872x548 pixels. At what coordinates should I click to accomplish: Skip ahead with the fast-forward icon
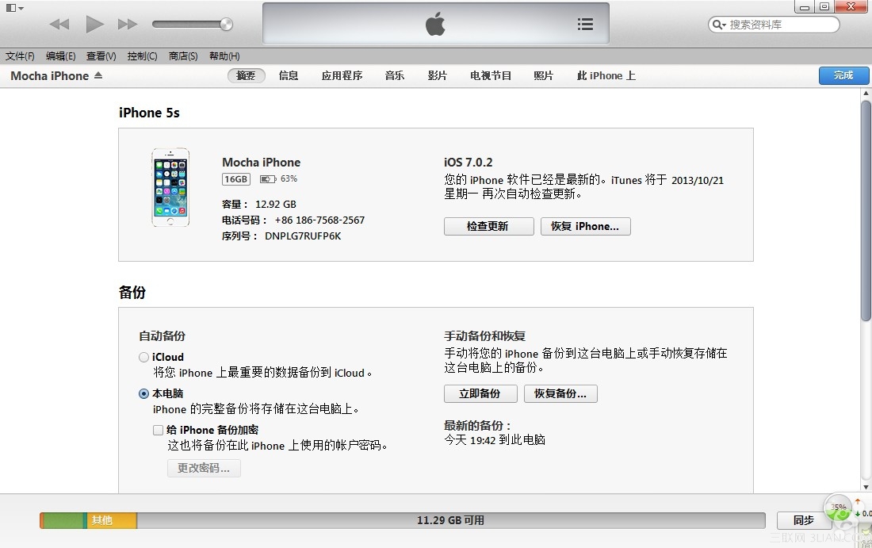[128, 24]
